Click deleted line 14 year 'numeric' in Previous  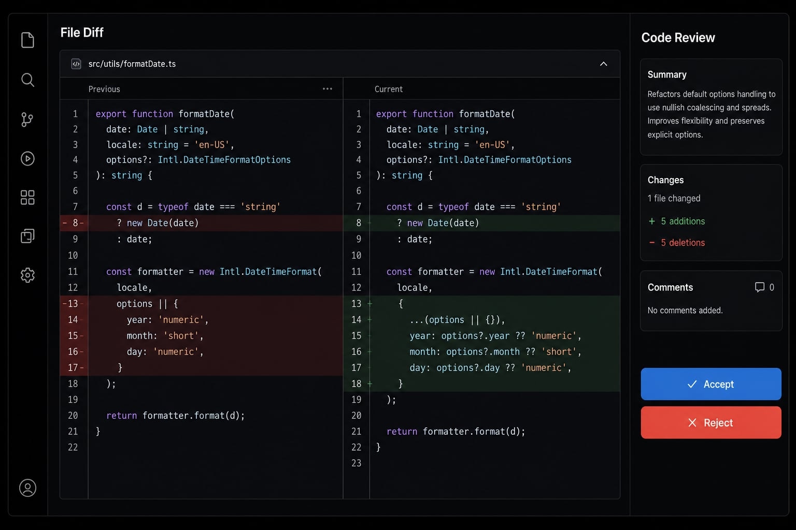(x=167, y=320)
